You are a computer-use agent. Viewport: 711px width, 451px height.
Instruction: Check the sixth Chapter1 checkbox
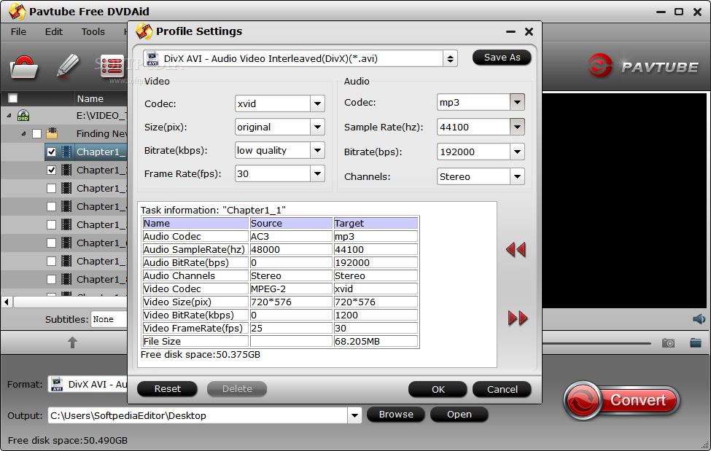click(x=51, y=243)
